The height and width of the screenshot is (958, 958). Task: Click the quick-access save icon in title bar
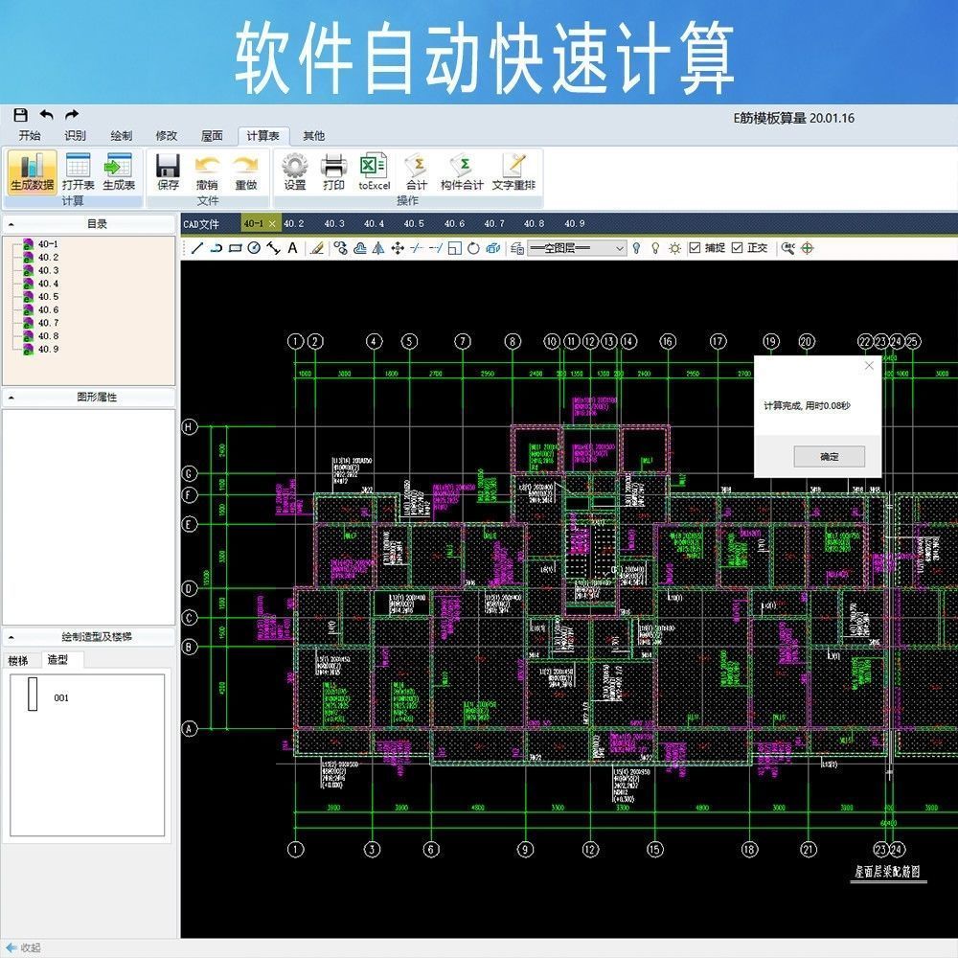(21, 114)
